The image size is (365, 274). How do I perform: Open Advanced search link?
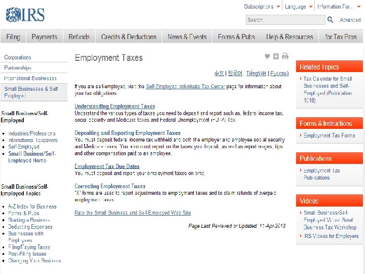tap(350, 20)
